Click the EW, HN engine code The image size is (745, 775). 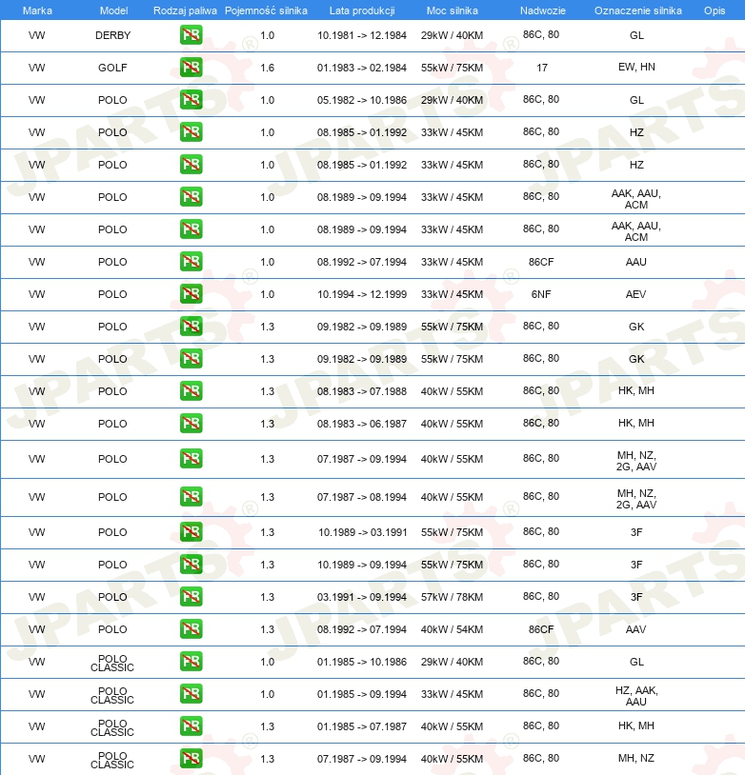click(x=636, y=67)
